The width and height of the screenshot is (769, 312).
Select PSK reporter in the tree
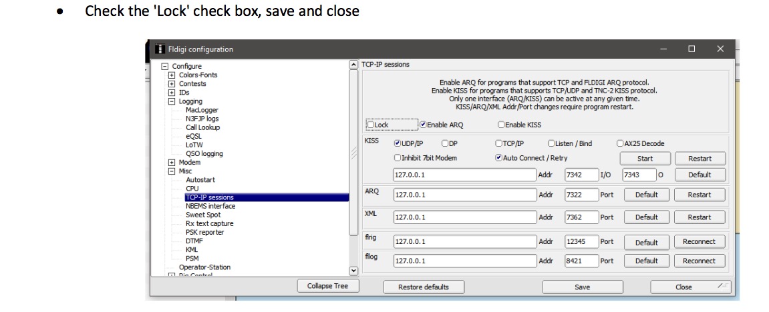pyautogui.click(x=204, y=232)
